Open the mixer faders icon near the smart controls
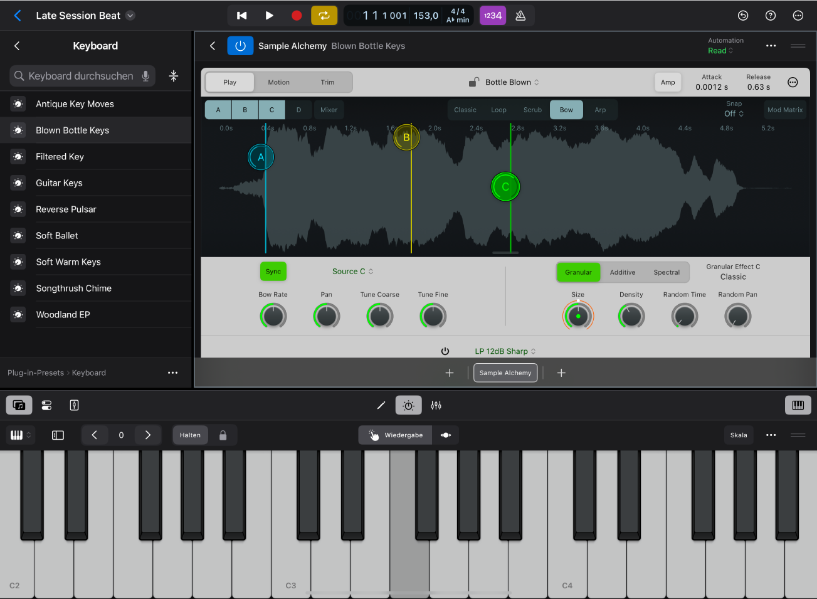Screen dimensions: 817x599 point(436,405)
